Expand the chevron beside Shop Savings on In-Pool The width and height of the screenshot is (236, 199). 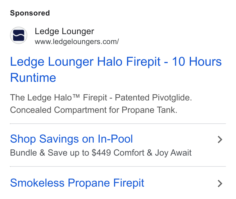(x=220, y=139)
